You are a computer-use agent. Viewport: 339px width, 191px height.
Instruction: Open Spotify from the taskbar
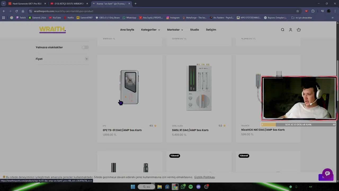(191, 187)
